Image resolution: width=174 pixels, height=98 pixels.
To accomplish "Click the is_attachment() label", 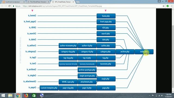I will coord(30,81).
